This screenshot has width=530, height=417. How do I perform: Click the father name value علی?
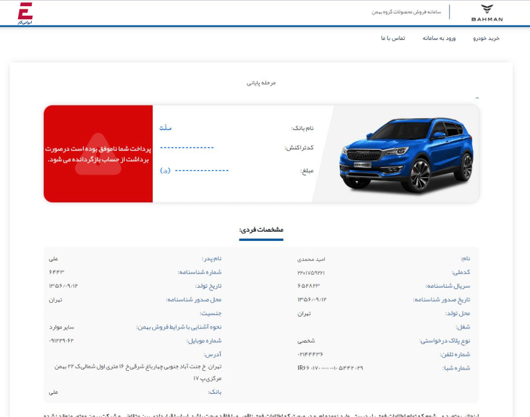54,259
